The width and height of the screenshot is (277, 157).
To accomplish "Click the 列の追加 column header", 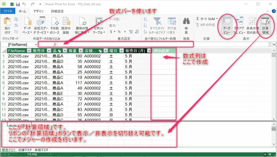I will tap(163, 51).
